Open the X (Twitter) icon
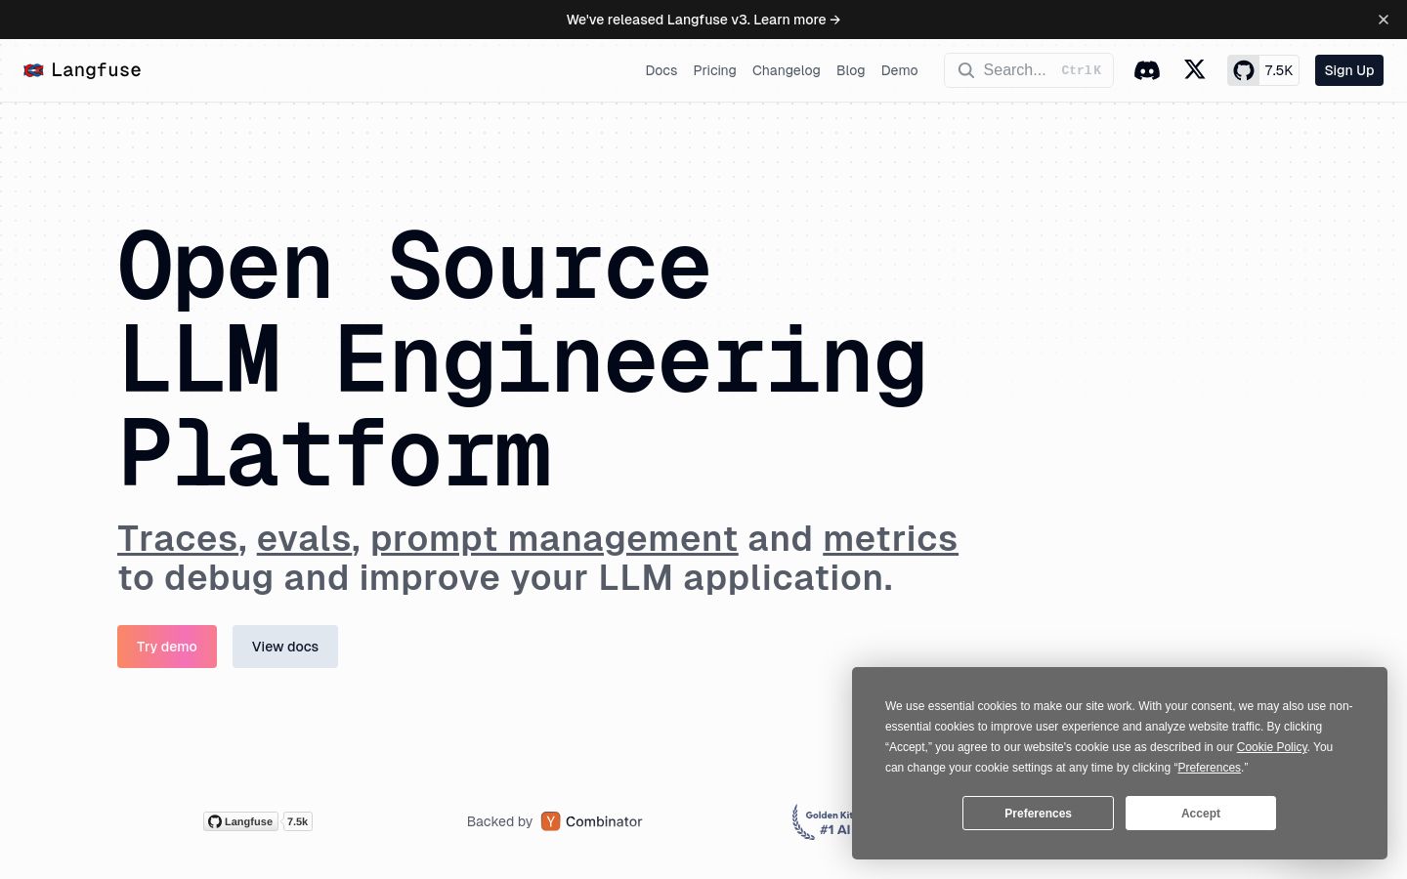The width and height of the screenshot is (1407, 879). coord(1195,69)
